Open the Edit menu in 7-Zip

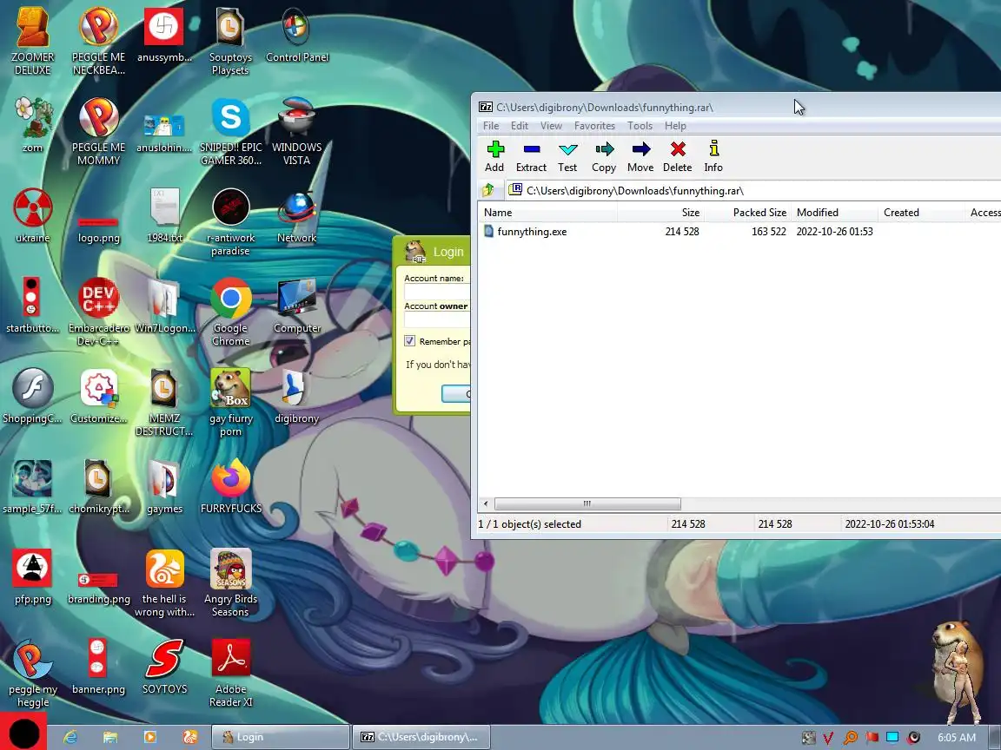pos(519,126)
